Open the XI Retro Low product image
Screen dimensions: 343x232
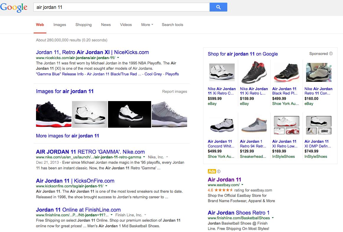point(286,125)
